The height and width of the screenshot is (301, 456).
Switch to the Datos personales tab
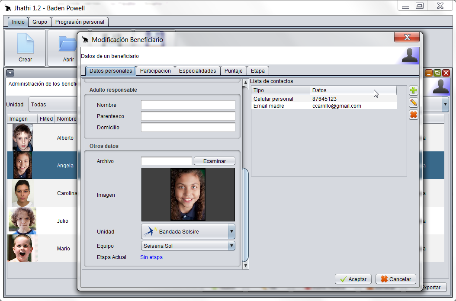111,70
